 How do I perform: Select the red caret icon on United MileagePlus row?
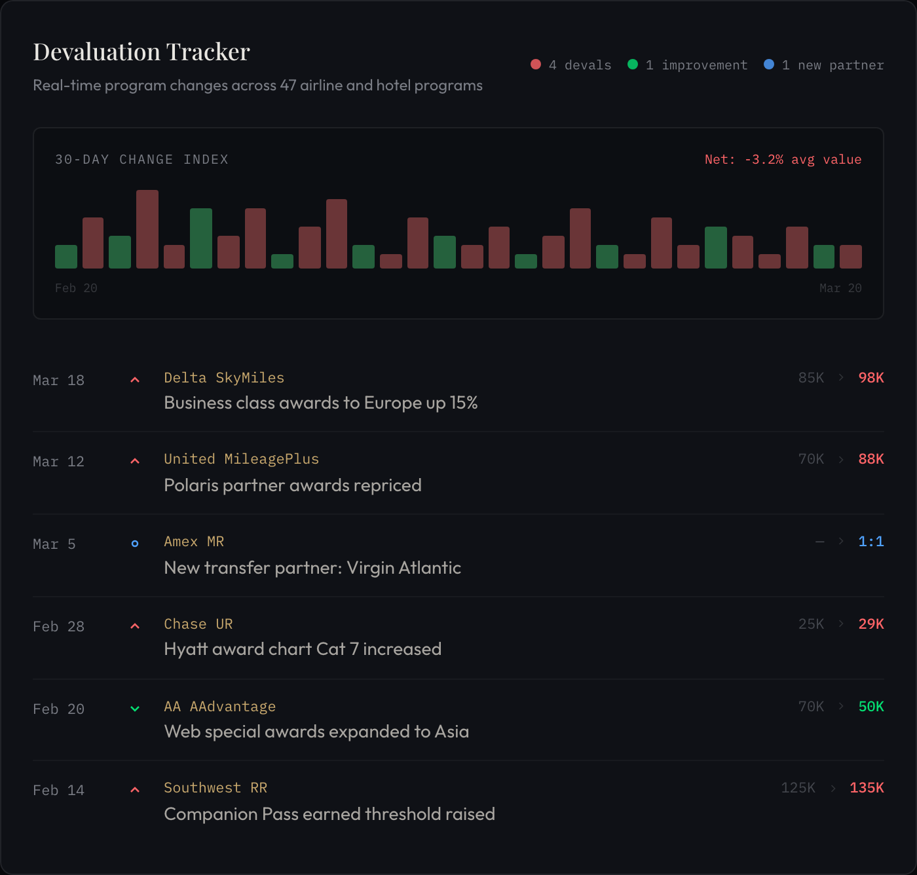(135, 460)
